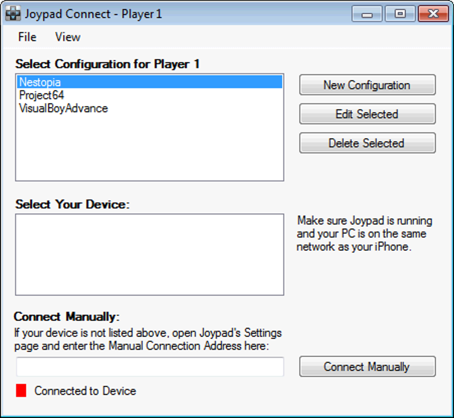Close the Joypad Connect window
454x418 pixels.
point(434,14)
